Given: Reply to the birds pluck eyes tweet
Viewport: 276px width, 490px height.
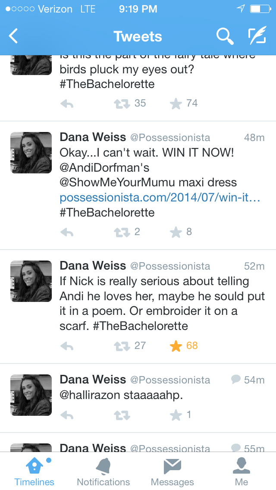Looking at the screenshot, I should click(x=67, y=104).
